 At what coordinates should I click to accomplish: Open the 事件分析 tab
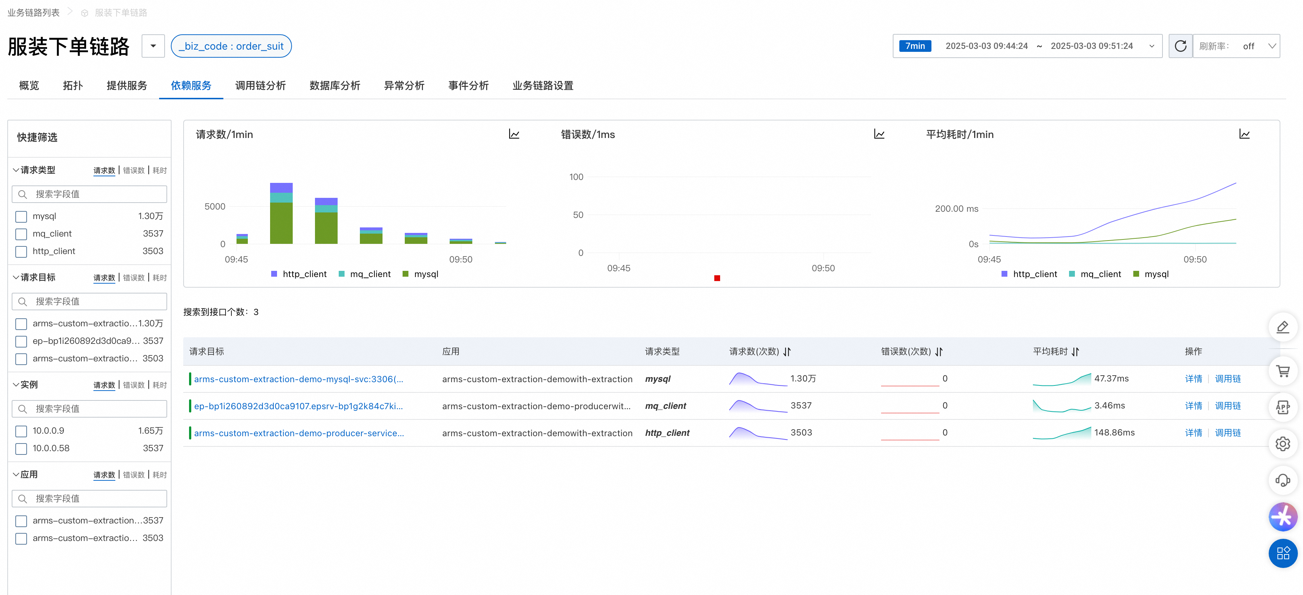tap(468, 85)
